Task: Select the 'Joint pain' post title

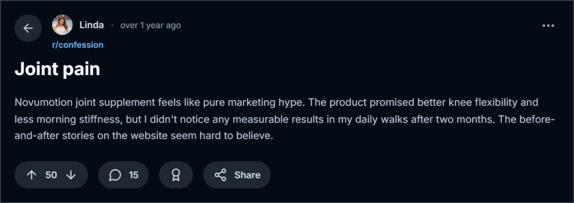Action: click(x=57, y=70)
